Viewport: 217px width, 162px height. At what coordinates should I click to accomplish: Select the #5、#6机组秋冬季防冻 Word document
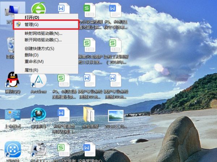click(115, 10)
